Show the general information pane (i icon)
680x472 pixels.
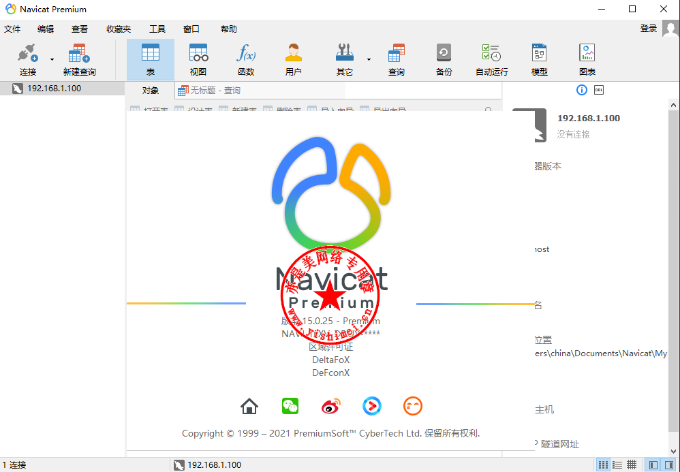[x=582, y=90]
